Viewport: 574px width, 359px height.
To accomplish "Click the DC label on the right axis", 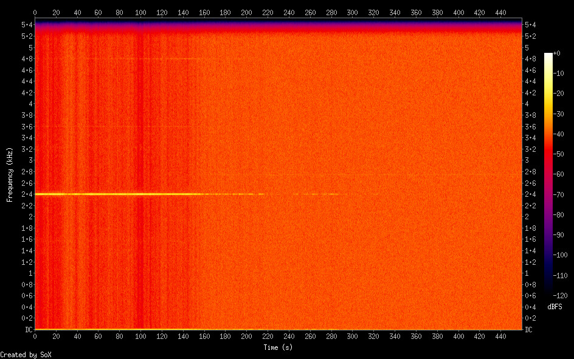I will click(x=529, y=329).
